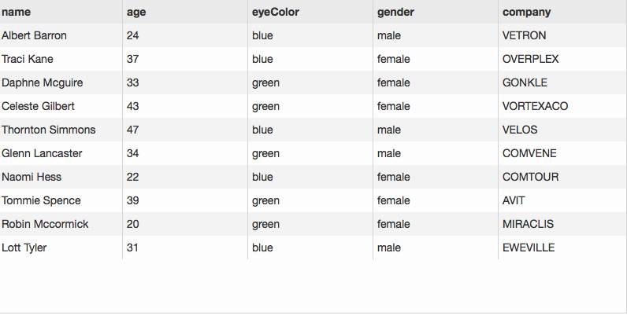Image resolution: width=627 pixels, height=319 pixels.
Task: Click the OVERPLEX company cell
Action: point(562,59)
